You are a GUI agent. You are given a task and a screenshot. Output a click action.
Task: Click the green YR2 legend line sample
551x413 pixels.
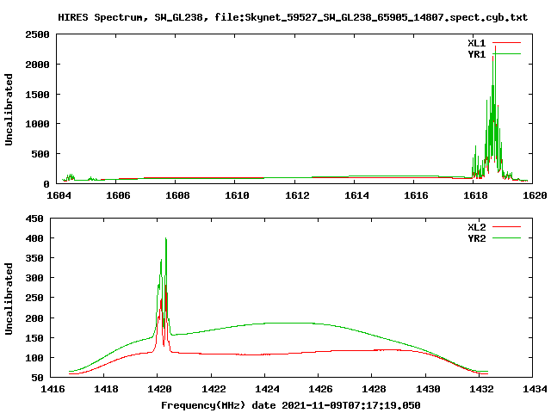tap(506, 238)
